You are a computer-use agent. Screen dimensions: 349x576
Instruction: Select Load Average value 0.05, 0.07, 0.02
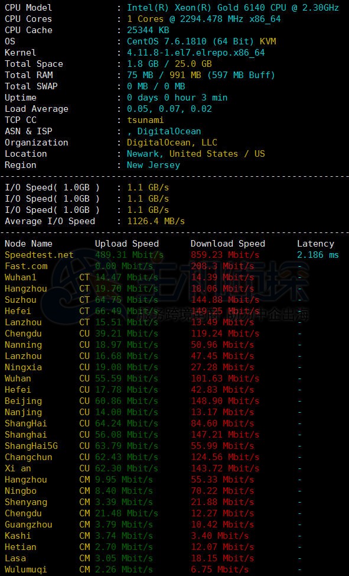(x=169, y=109)
